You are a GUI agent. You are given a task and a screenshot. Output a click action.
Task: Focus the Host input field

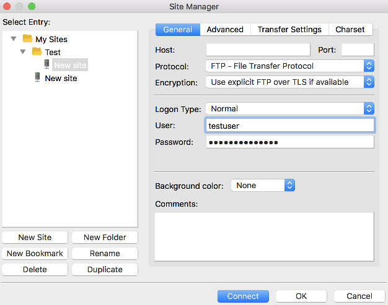point(258,50)
